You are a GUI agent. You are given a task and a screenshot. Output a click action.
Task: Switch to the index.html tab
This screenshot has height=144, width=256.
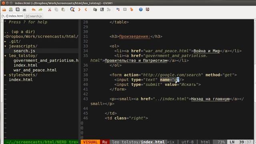12,16
